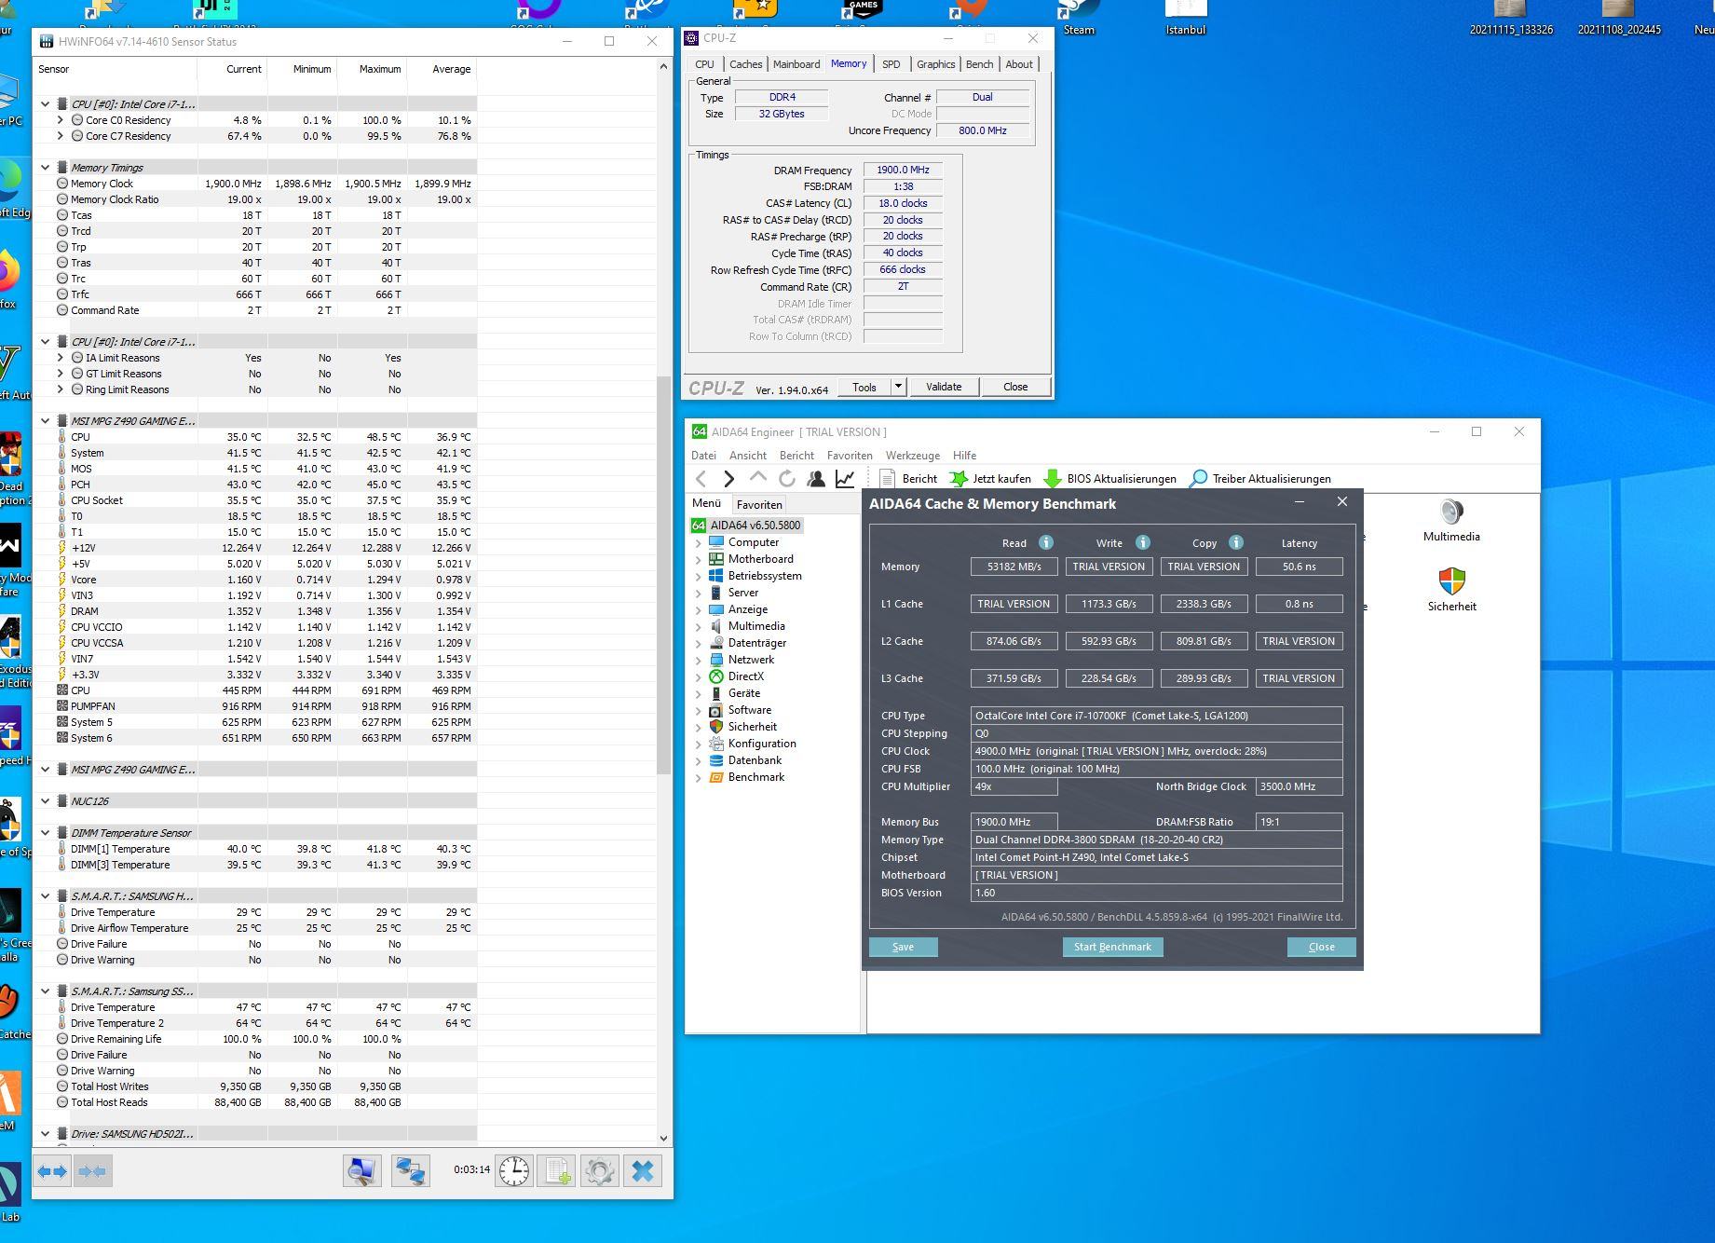Open HWiNFO settings gear icon

(x=599, y=1171)
